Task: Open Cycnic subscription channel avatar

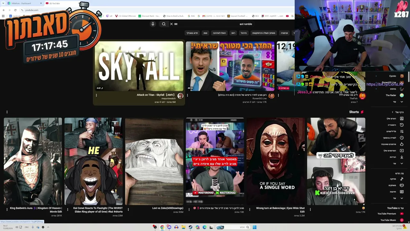Action: 402,76
